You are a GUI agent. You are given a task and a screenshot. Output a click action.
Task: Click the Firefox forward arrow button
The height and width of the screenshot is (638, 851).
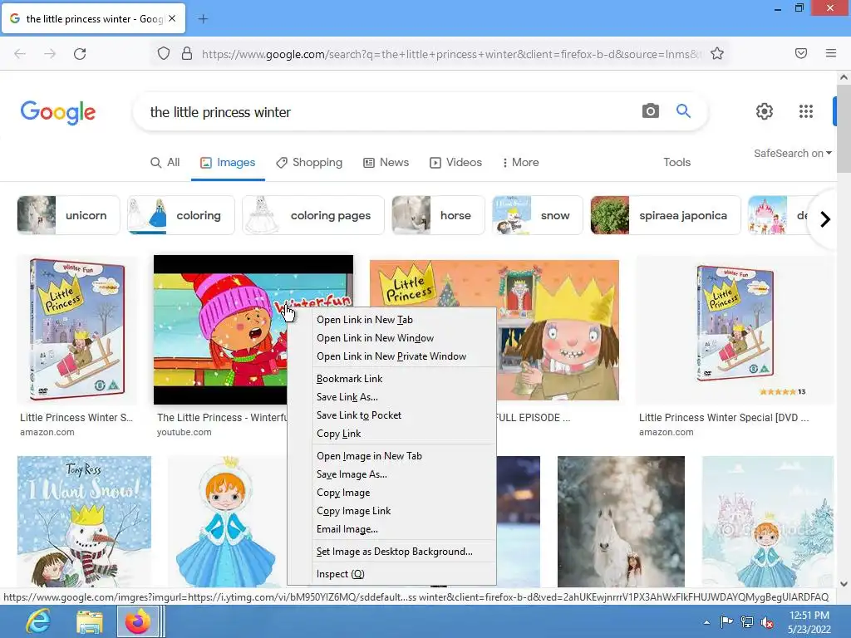(x=50, y=54)
